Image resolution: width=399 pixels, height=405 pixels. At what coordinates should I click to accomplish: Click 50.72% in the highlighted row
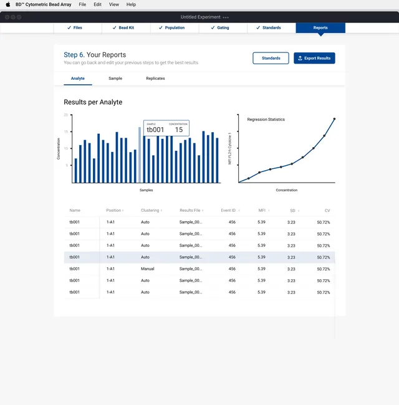(x=324, y=257)
